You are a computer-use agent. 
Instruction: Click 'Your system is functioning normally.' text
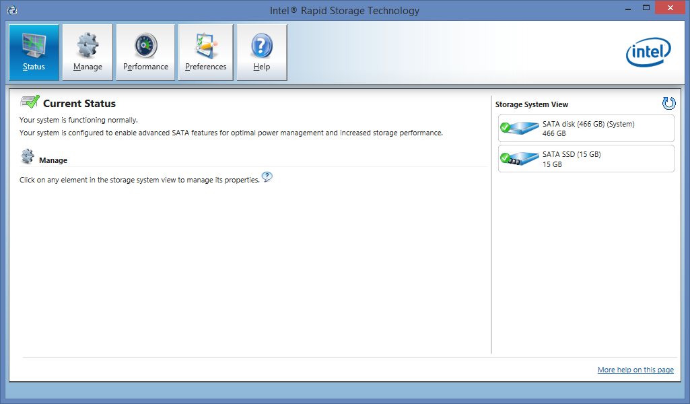tap(79, 120)
